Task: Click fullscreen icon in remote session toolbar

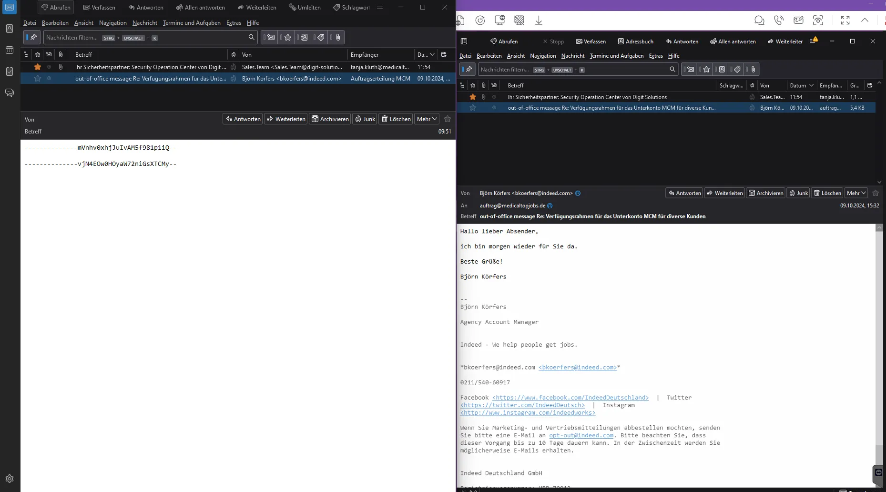Action: (845, 20)
